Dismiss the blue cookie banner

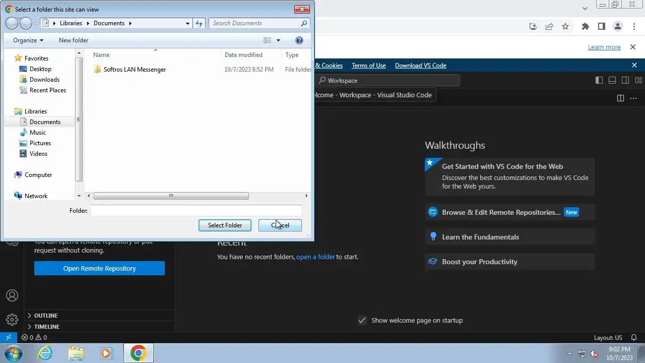click(634, 65)
